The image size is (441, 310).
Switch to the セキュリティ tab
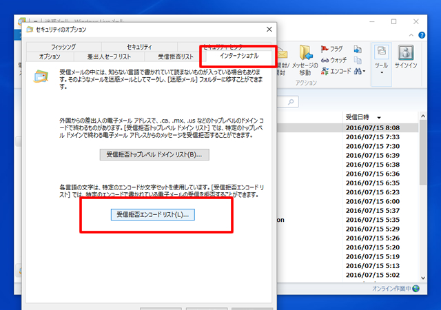(139, 47)
